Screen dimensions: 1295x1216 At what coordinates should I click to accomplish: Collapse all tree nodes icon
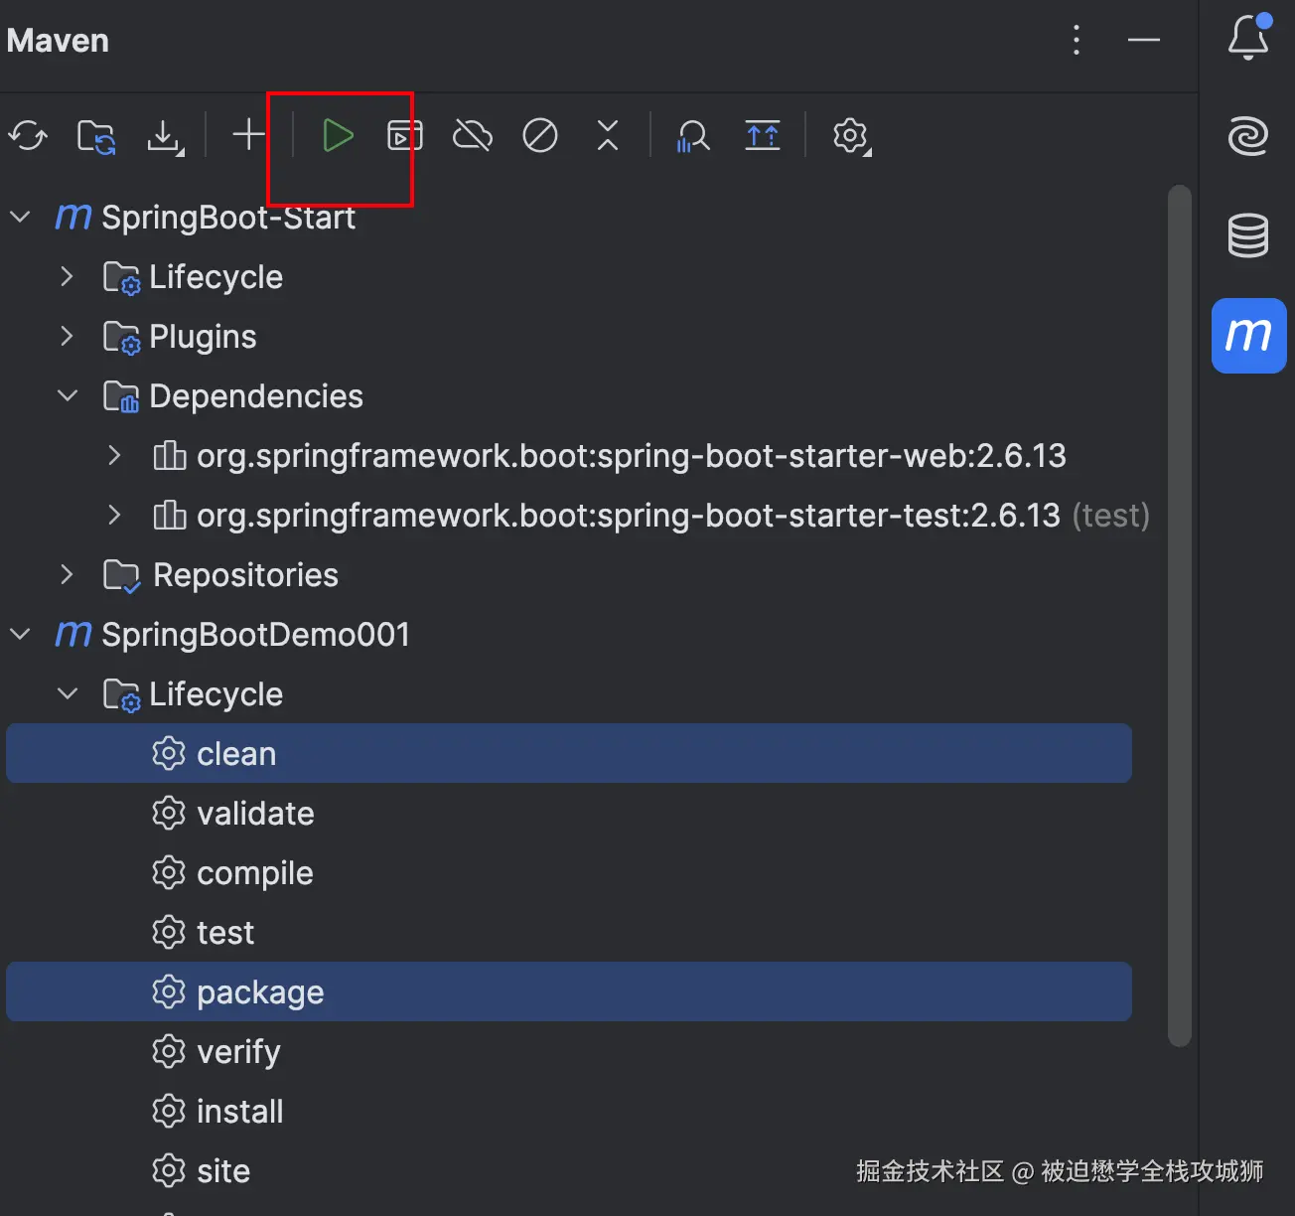point(608,136)
